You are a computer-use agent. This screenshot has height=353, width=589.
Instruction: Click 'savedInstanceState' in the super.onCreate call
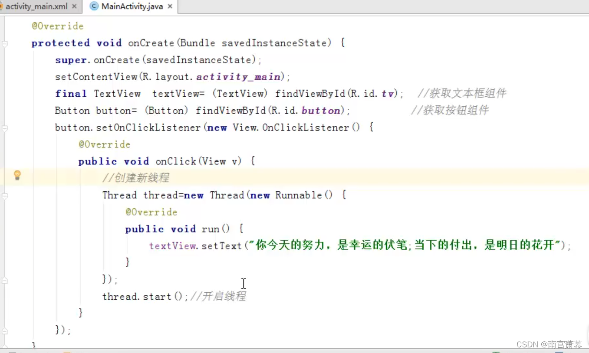tap(199, 60)
